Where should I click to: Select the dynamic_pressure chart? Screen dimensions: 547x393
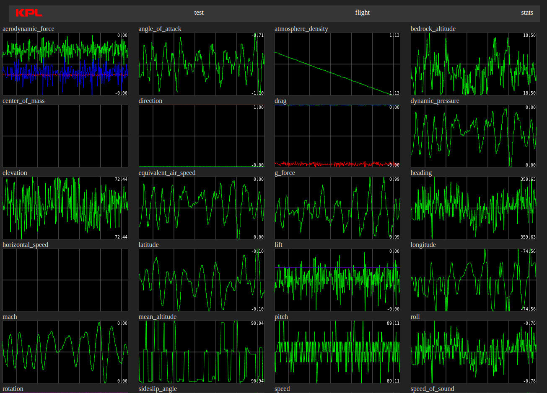474,136
